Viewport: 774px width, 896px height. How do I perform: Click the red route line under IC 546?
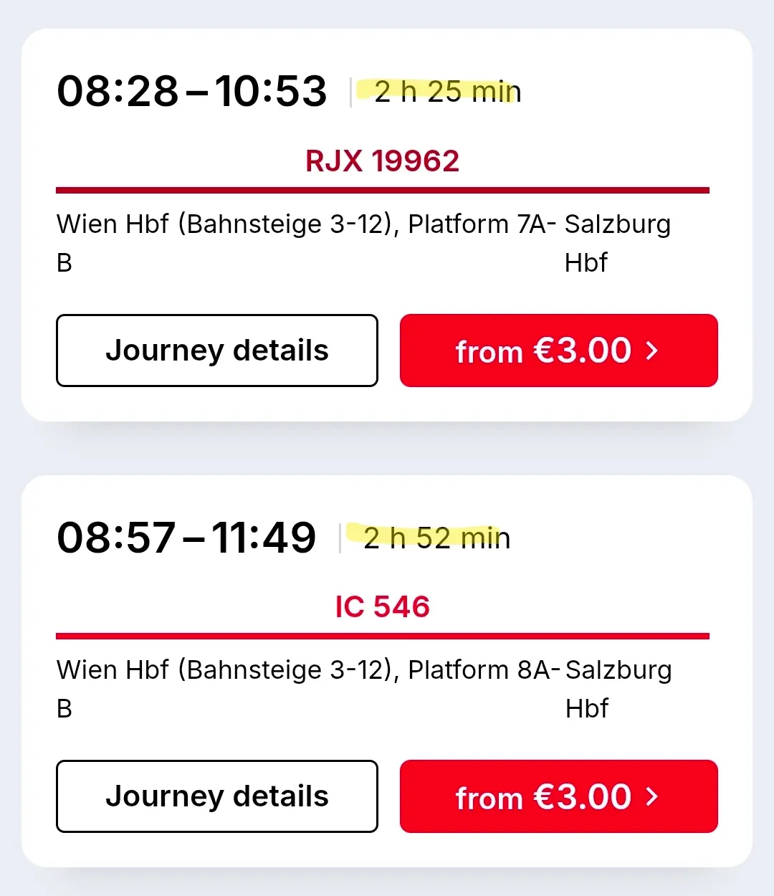[x=383, y=636]
